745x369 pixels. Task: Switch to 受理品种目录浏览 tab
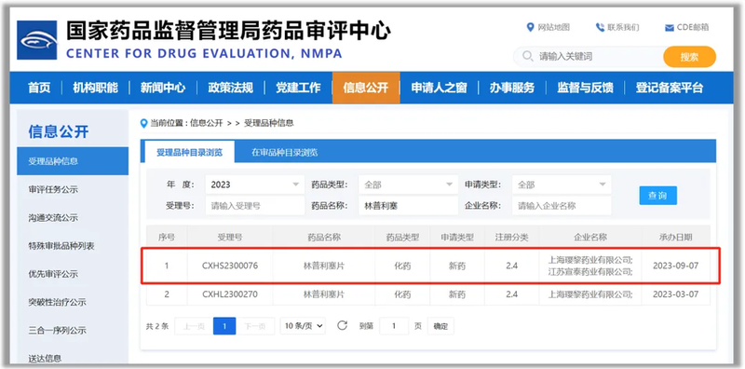tap(189, 153)
